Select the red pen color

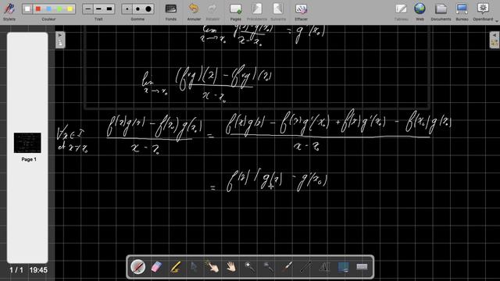tap(38, 9)
